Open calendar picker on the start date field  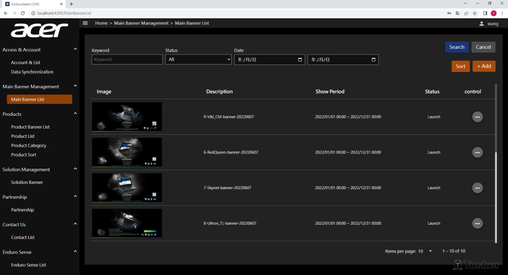(300, 59)
